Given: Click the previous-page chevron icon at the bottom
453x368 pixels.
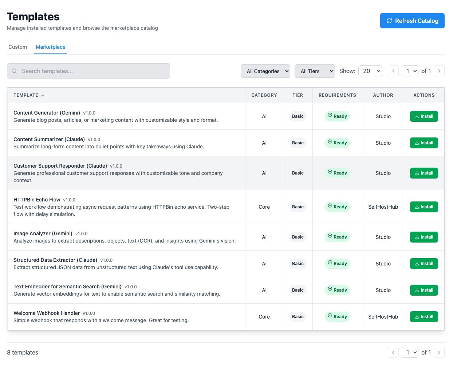Looking at the screenshot, I should [x=393, y=352].
